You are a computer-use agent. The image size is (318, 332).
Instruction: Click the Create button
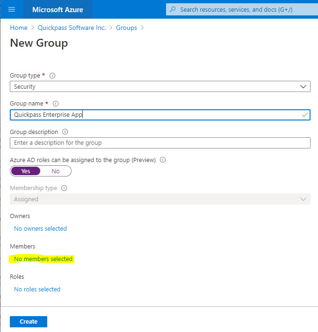pyautogui.click(x=29, y=322)
